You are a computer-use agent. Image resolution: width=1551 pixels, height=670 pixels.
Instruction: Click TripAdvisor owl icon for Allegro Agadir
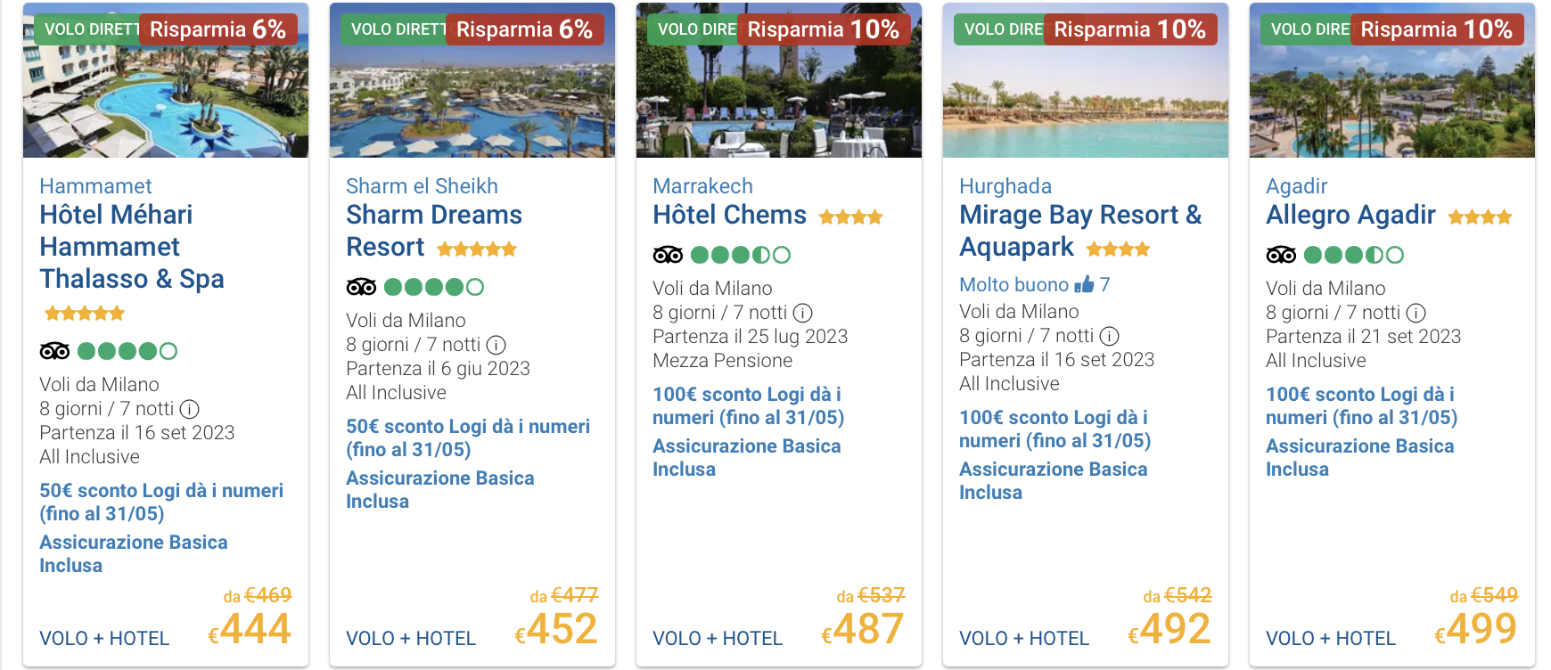[1281, 255]
